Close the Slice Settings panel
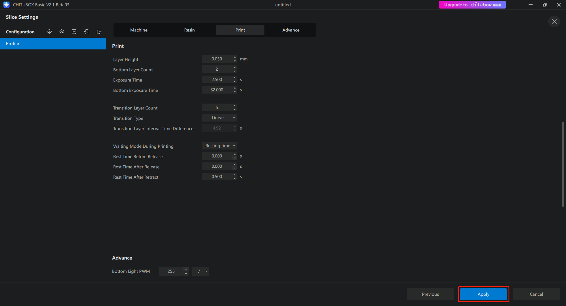The height and width of the screenshot is (306, 566). (554, 21)
